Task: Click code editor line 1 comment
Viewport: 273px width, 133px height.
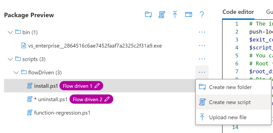Action: pos(261,24)
